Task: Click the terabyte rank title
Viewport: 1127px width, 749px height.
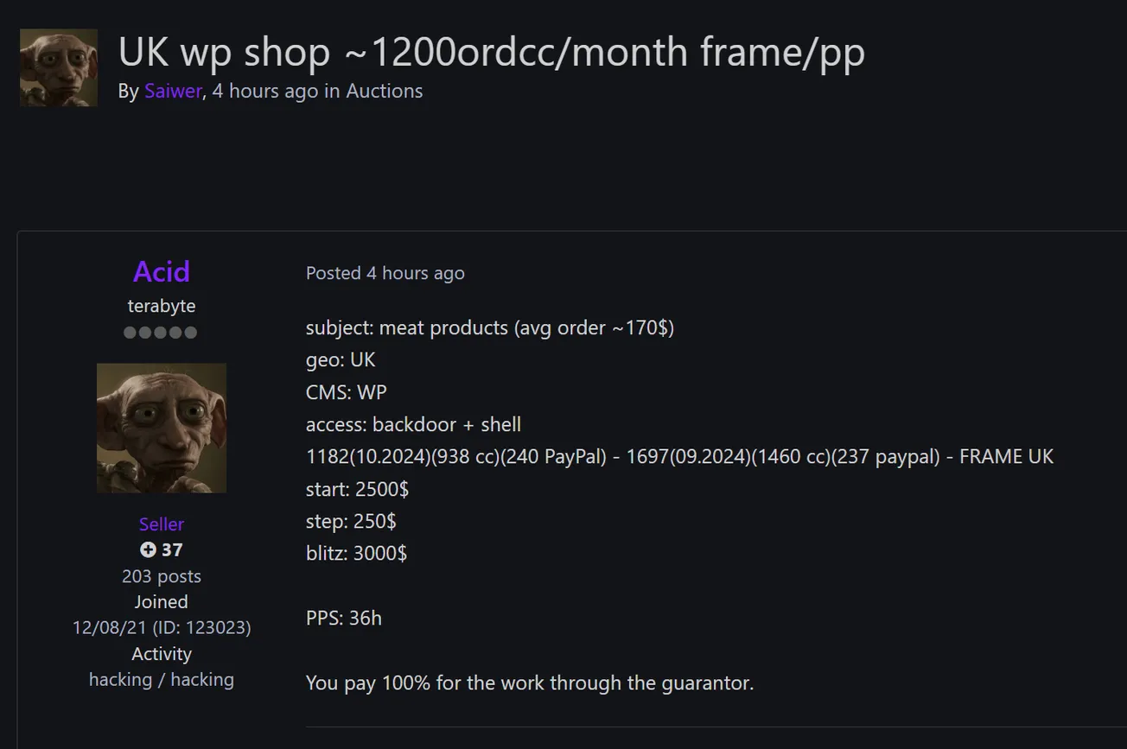Action: (x=162, y=306)
